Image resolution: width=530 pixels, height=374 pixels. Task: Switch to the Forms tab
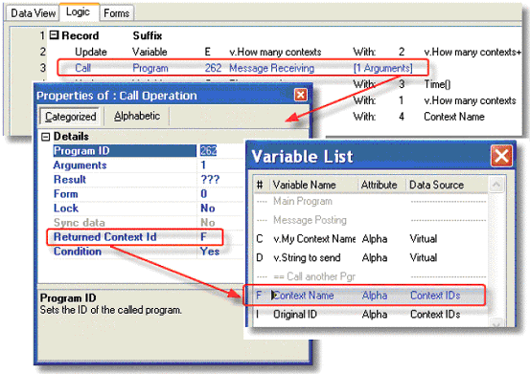117,13
